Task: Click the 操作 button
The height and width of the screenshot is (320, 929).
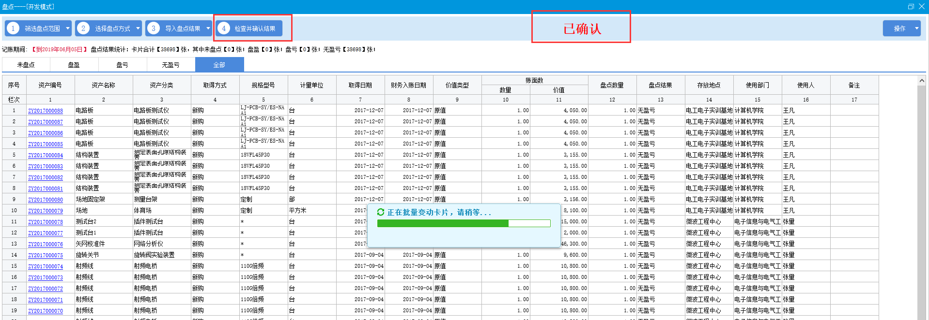Action: pos(899,29)
